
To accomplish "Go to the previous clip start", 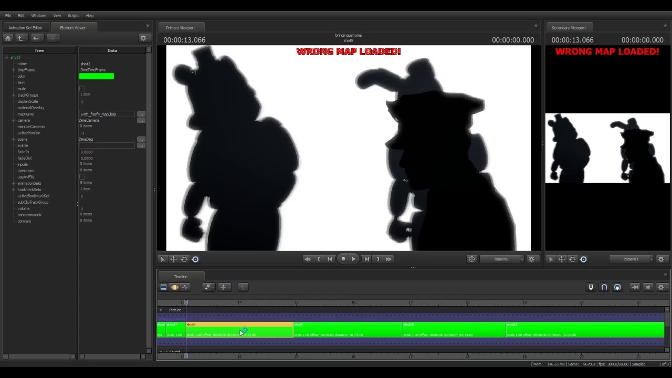I will point(319,259).
